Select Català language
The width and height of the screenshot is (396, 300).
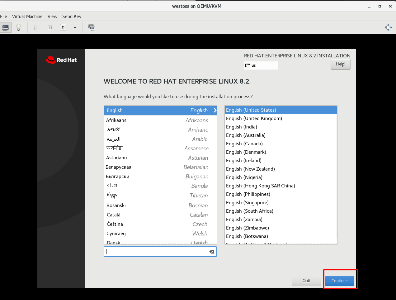coord(160,215)
